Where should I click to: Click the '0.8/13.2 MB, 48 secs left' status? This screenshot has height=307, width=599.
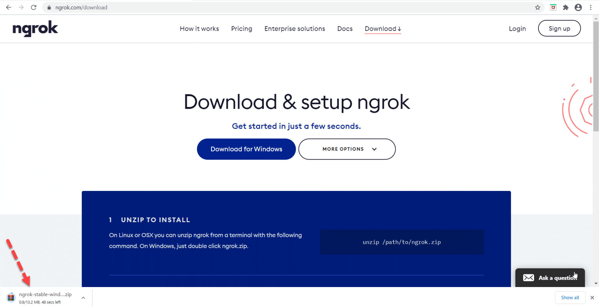[40, 302]
